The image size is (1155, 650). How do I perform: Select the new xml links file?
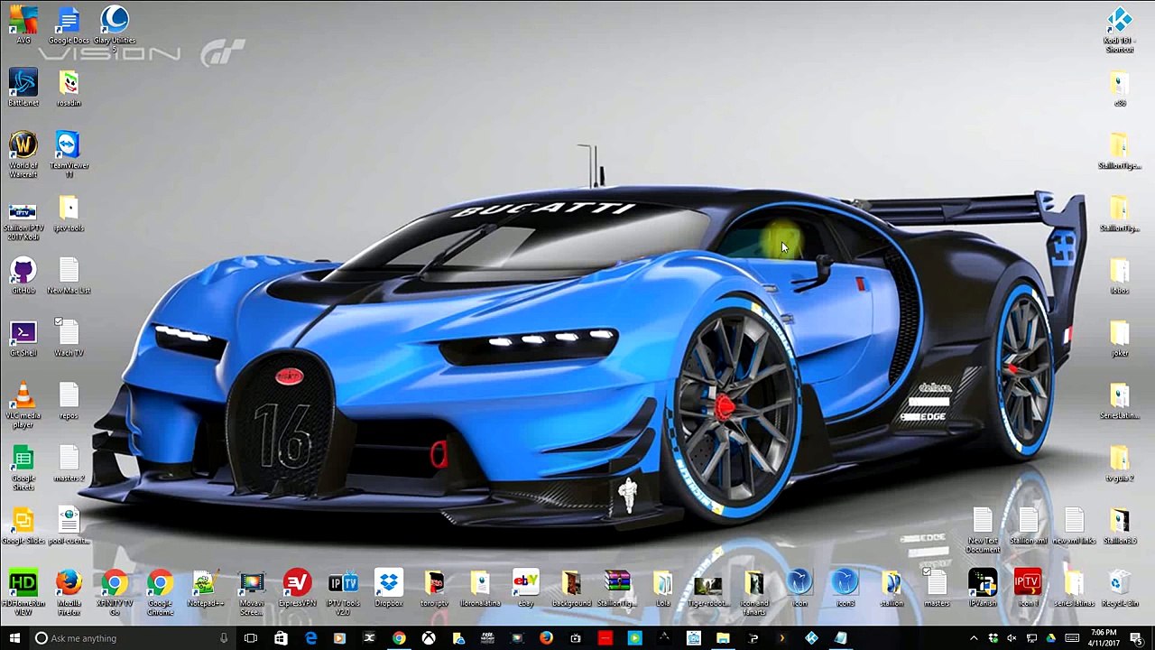pyautogui.click(x=1074, y=526)
